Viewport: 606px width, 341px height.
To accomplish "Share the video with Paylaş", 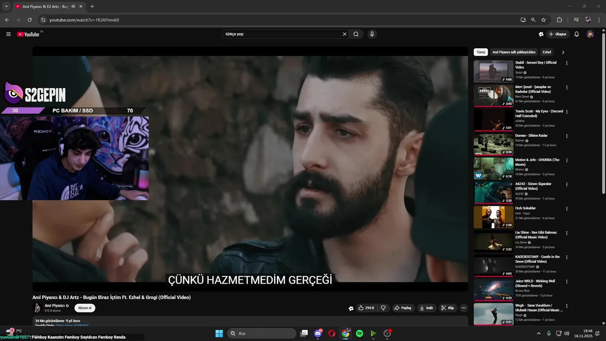I will [x=403, y=308].
